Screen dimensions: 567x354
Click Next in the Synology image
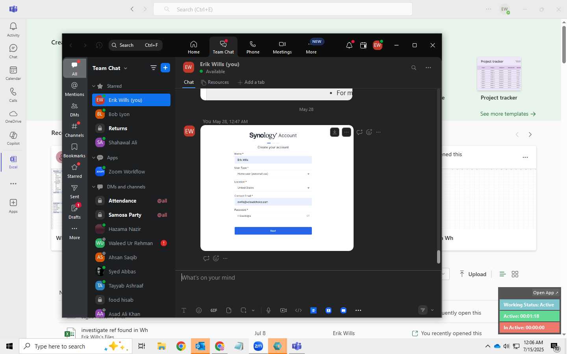pos(273,231)
